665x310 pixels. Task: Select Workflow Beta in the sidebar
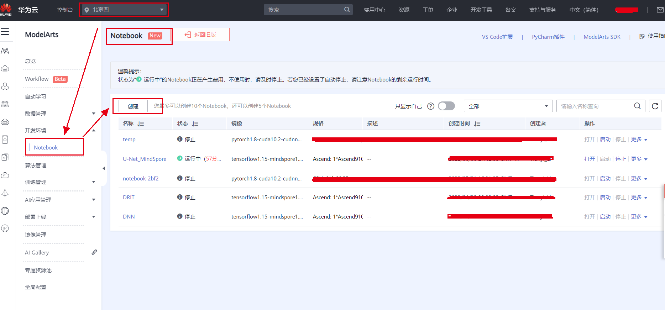coord(46,79)
